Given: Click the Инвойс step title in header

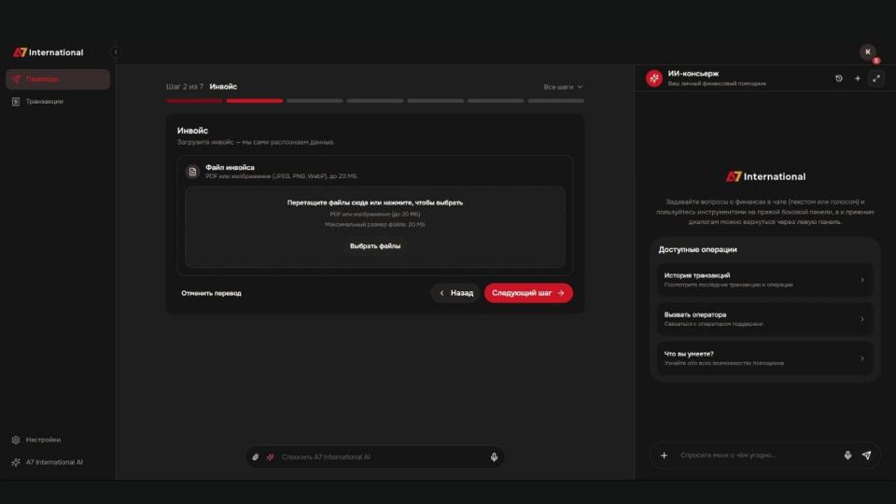Looking at the screenshot, I should 223,87.
